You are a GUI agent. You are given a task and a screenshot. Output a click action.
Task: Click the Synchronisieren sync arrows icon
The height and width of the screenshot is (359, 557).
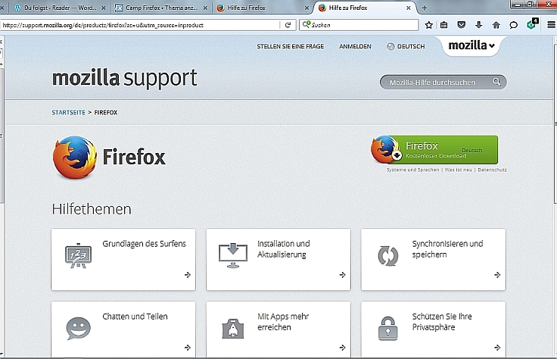click(x=388, y=255)
